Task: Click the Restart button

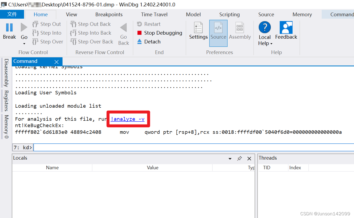Action: point(149,24)
